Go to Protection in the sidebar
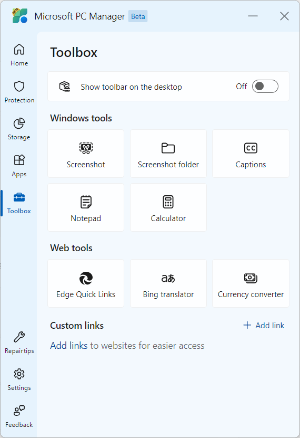The height and width of the screenshot is (438, 300). click(19, 92)
